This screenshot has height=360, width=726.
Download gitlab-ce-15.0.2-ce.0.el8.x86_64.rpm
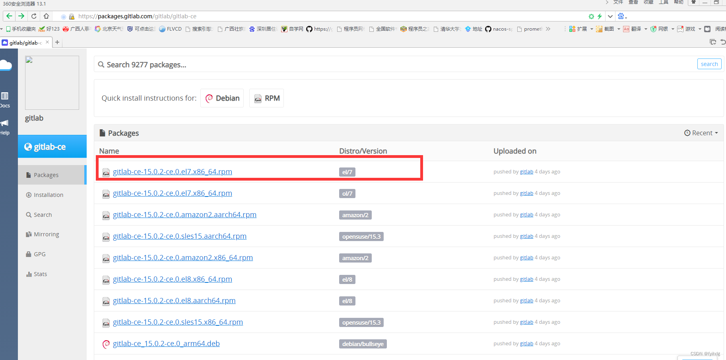tap(173, 279)
